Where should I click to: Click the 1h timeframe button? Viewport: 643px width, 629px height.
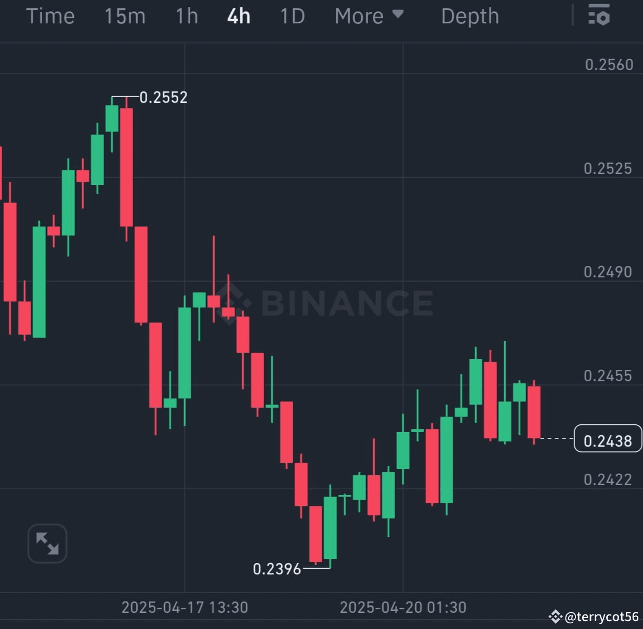point(187,16)
